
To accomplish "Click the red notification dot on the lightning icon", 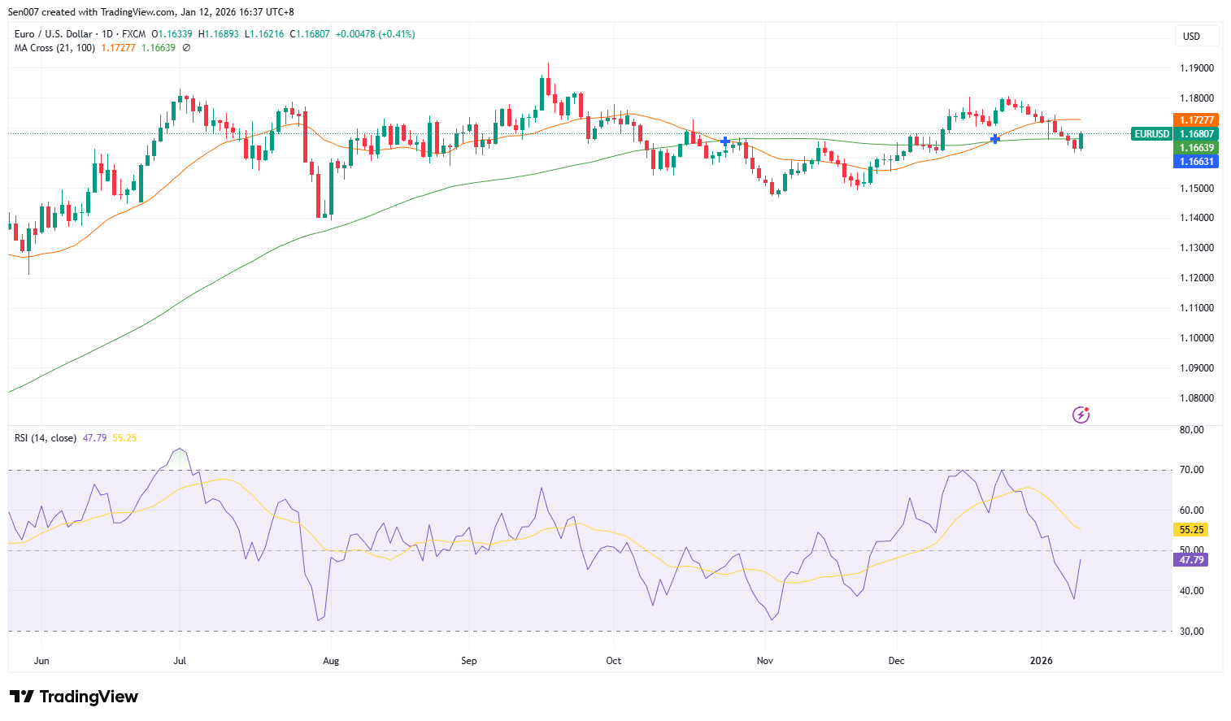I will click(1087, 409).
